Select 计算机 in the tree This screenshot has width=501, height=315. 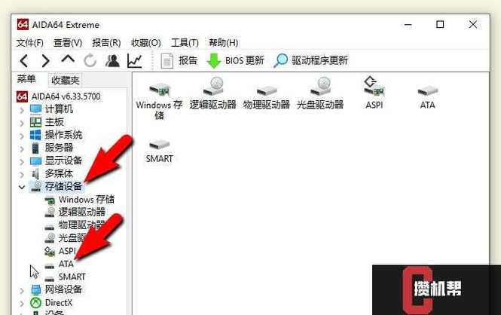[52, 109]
